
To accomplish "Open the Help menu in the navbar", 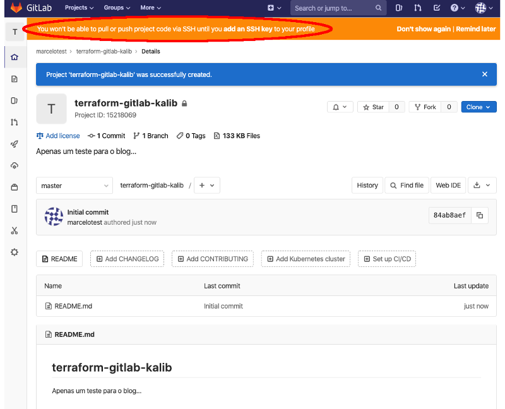I will click(456, 8).
